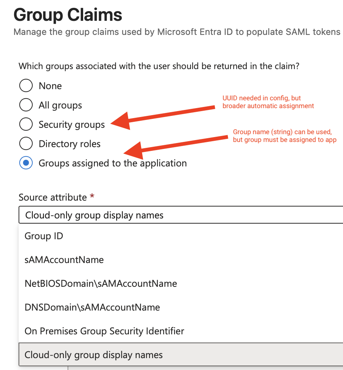The width and height of the screenshot is (343, 370).
Task: Click the All groups label text
Action: coord(60,105)
